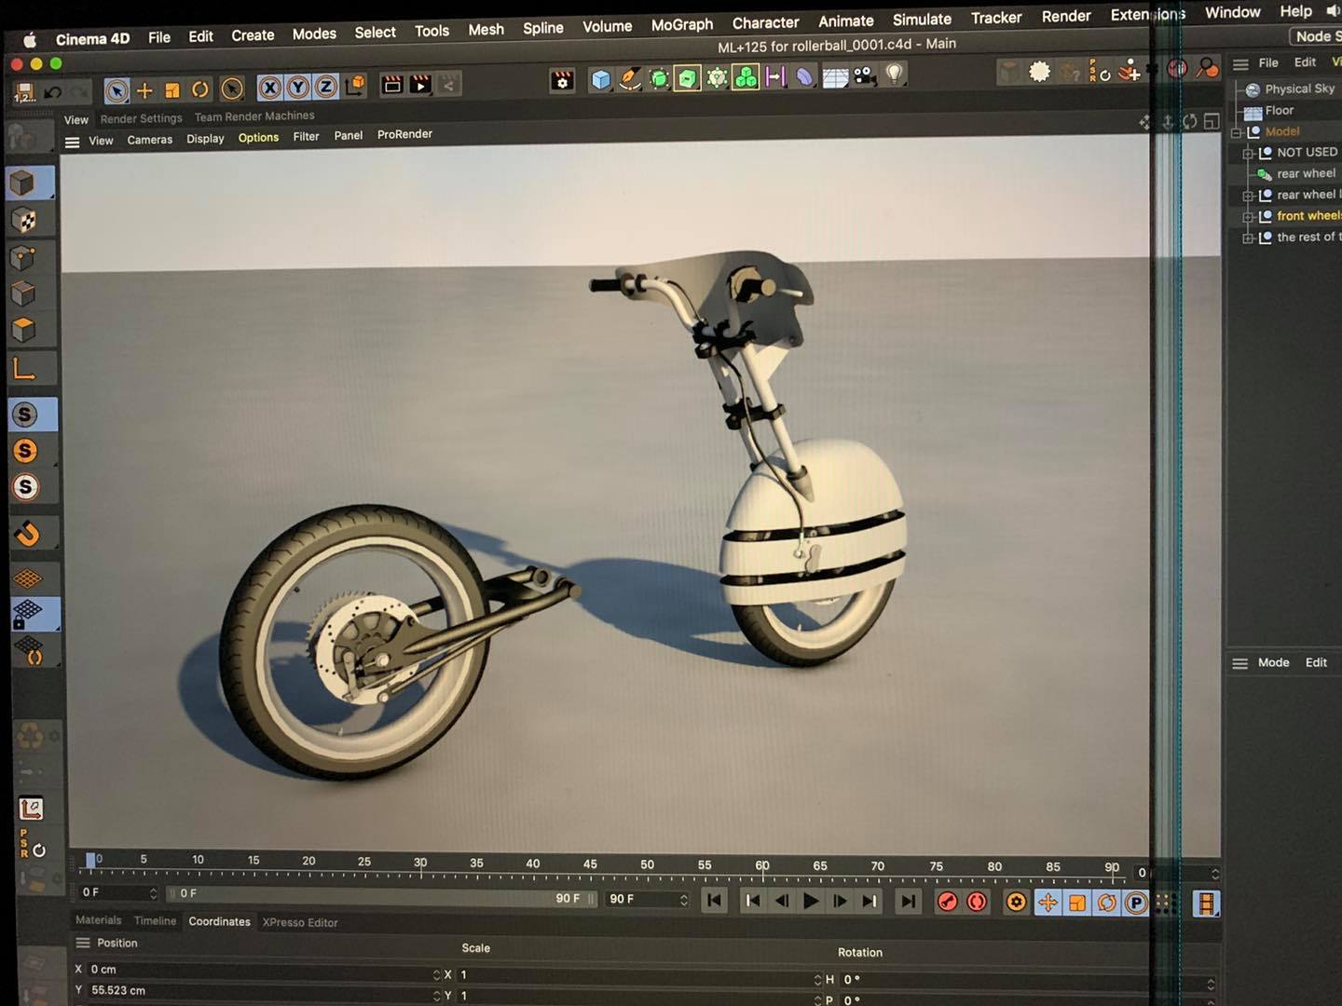Open the Deformer bend icon

tap(804, 76)
